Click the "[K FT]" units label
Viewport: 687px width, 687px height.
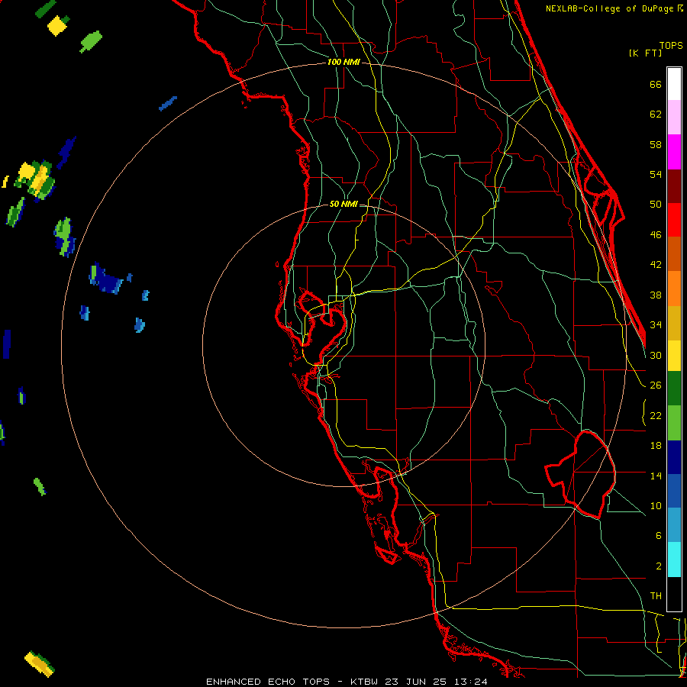(645, 53)
